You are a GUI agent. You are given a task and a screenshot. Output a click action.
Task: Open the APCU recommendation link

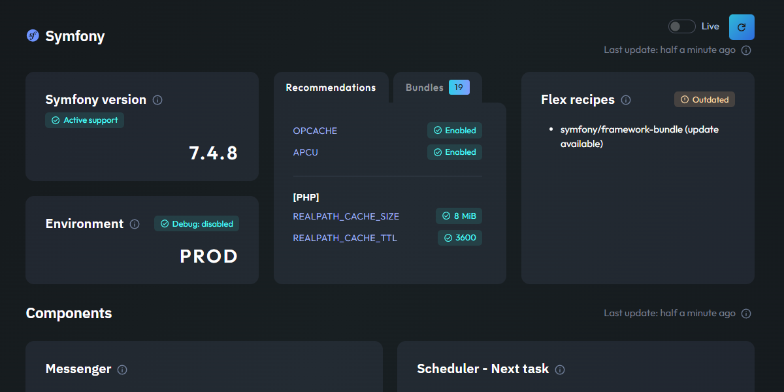pos(306,152)
